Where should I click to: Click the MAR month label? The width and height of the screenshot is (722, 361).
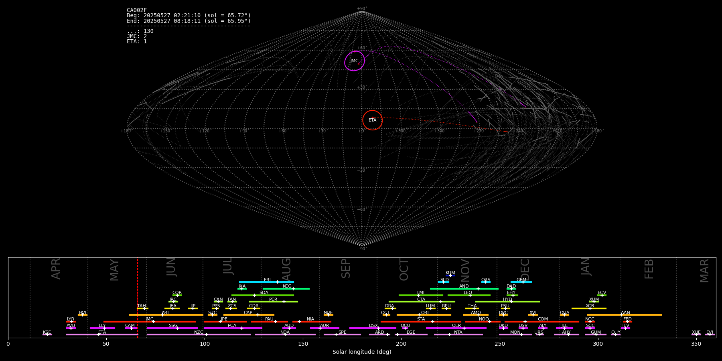click(x=704, y=271)
